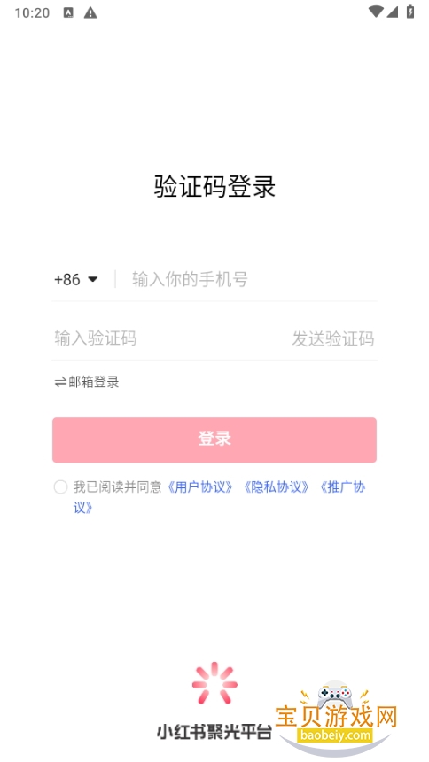Tap the WiFi signal status icon
The height and width of the screenshot is (762, 429).
click(375, 12)
